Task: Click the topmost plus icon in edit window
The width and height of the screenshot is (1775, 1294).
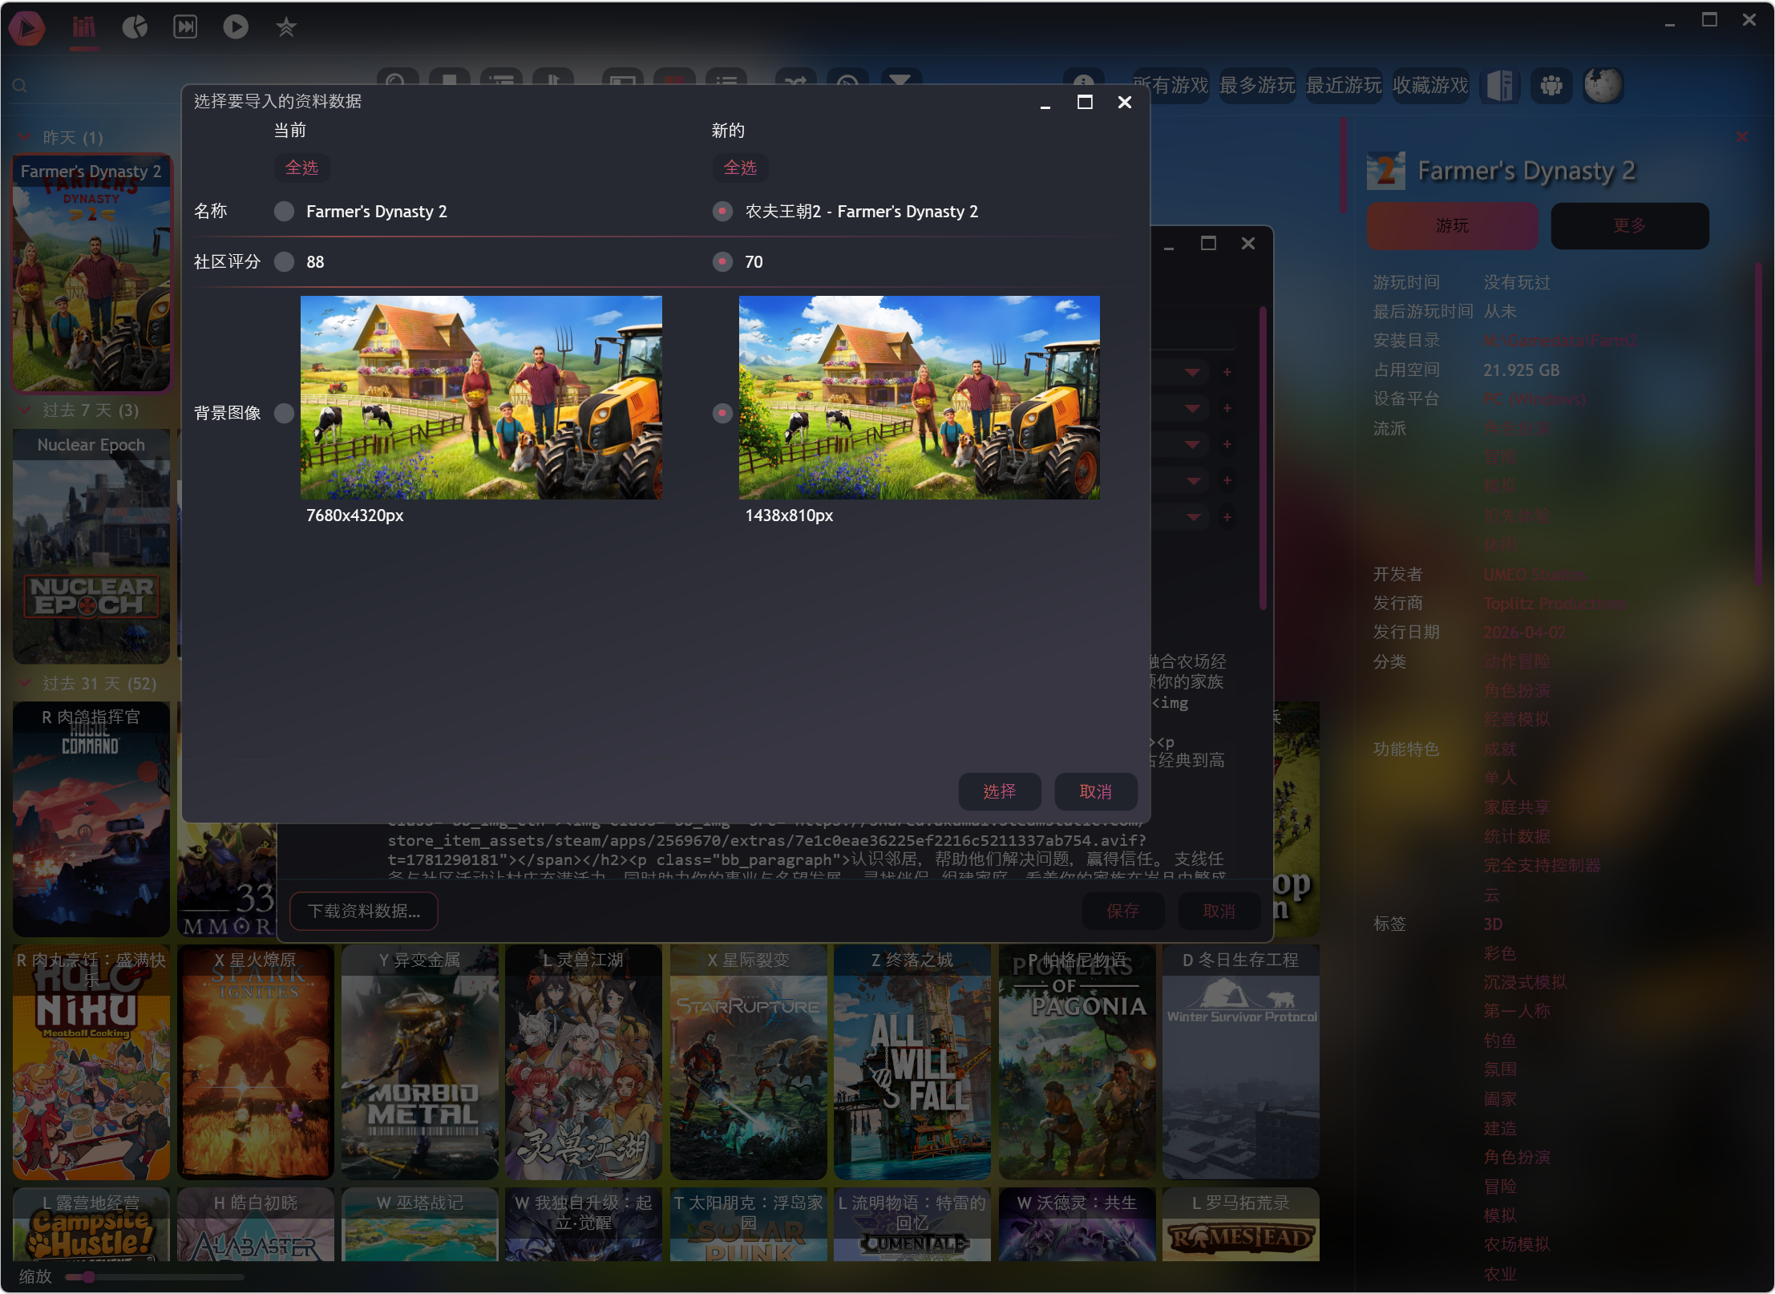Action: [x=1227, y=372]
